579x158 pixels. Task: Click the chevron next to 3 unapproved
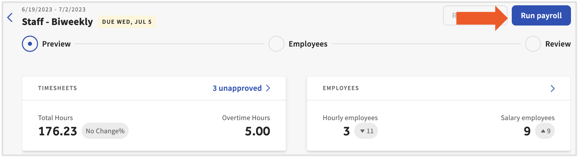pos(268,88)
